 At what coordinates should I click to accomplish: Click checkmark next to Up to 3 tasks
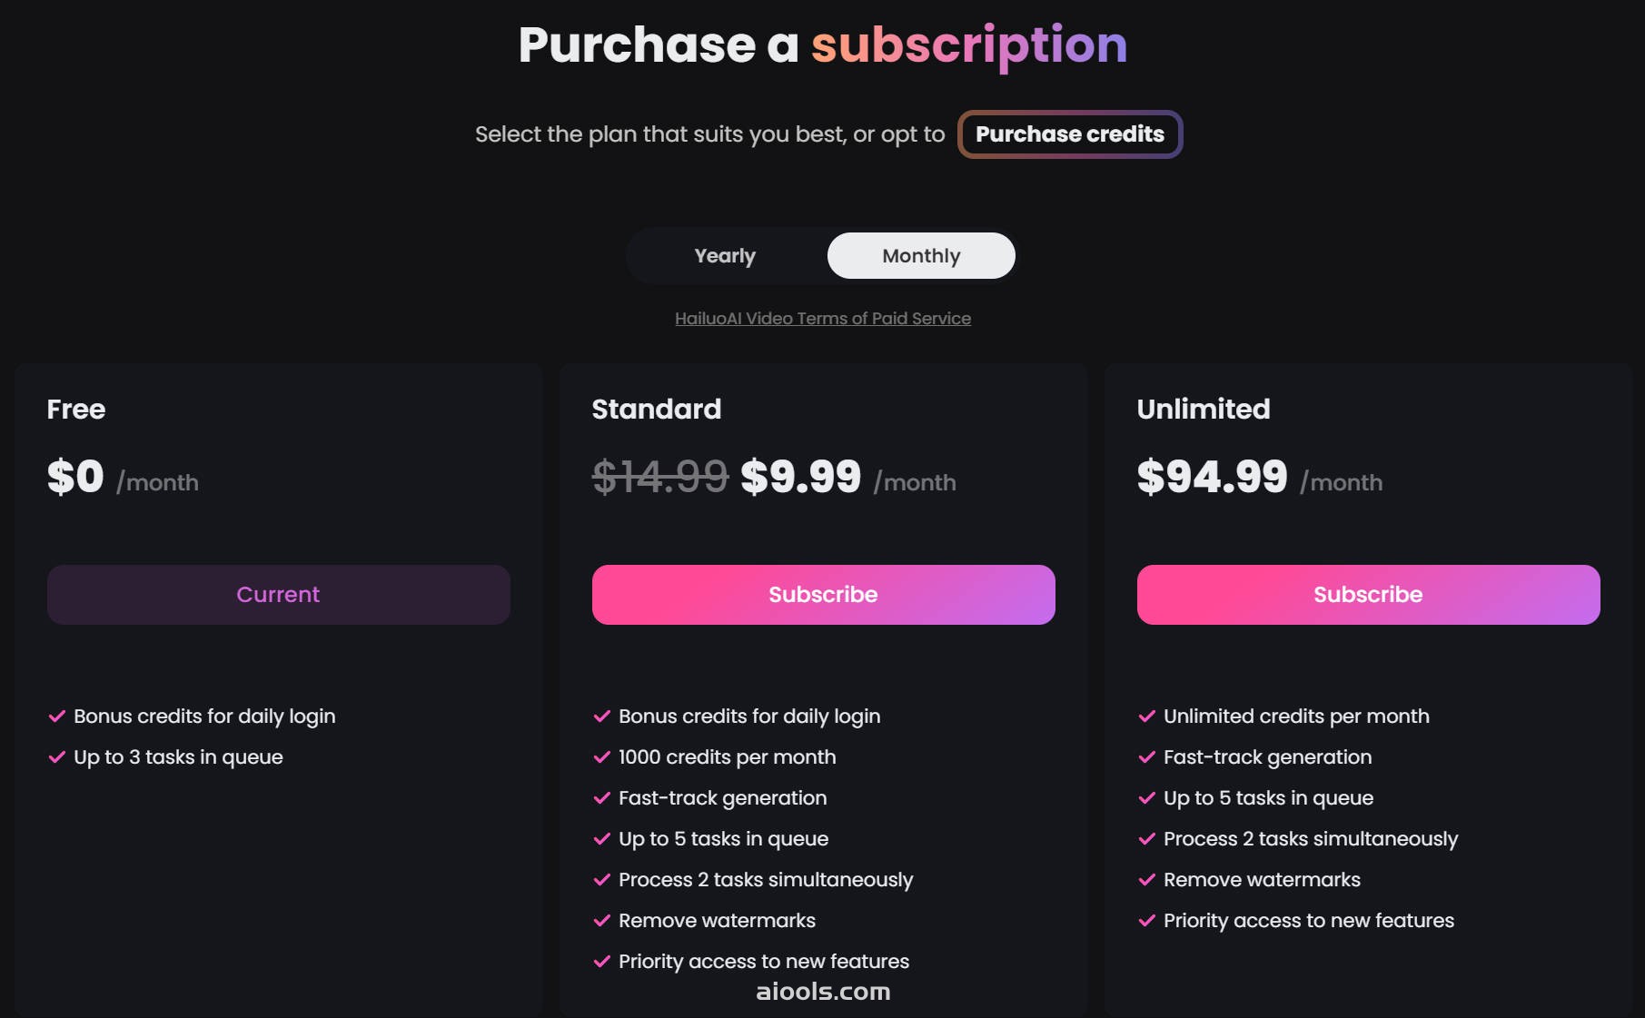click(x=56, y=757)
